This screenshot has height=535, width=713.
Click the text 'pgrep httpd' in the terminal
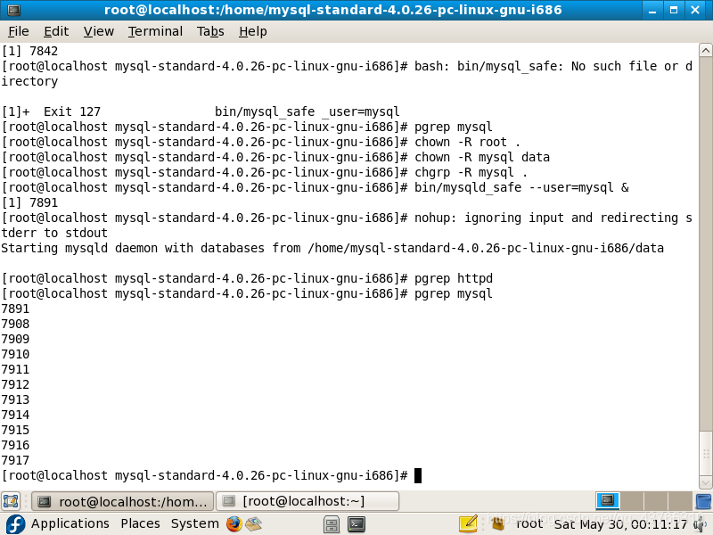[x=453, y=278]
